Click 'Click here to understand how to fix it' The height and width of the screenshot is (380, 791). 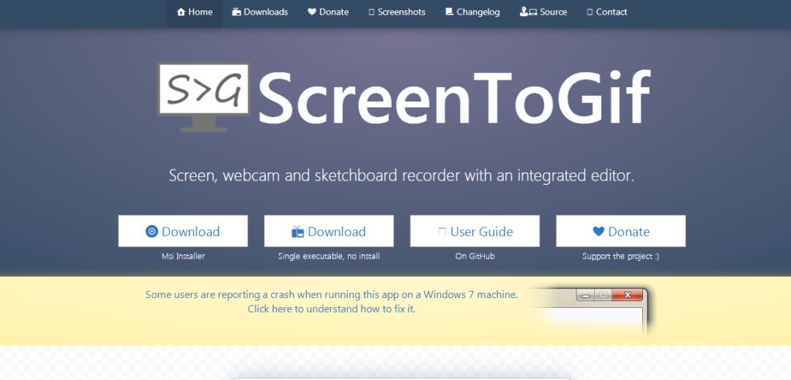(332, 309)
